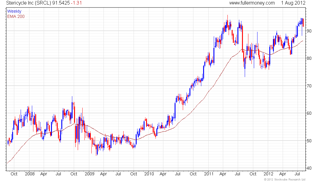Screen dimensions: 334x182
Task: Open the www.fullermoney.com website label
Action: [x=252, y=3]
